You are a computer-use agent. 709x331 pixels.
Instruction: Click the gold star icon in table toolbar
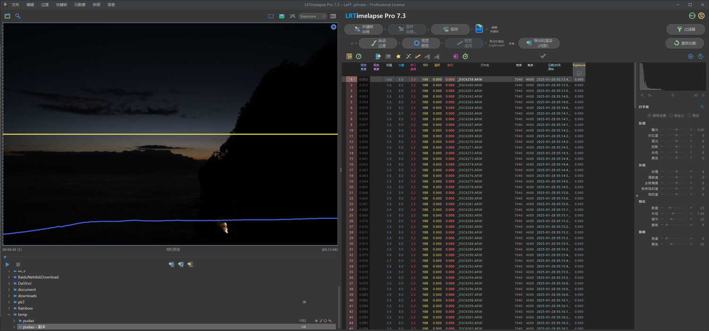tap(398, 57)
